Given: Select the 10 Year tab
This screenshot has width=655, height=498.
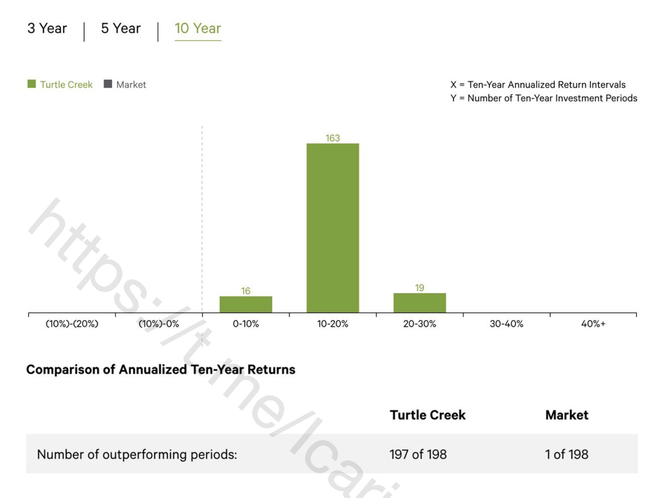Looking at the screenshot, I should (198, 29).
